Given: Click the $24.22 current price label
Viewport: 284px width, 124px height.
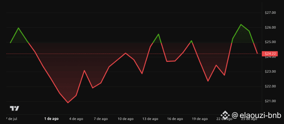Looking at the screenshot, I should click(270, 54).
